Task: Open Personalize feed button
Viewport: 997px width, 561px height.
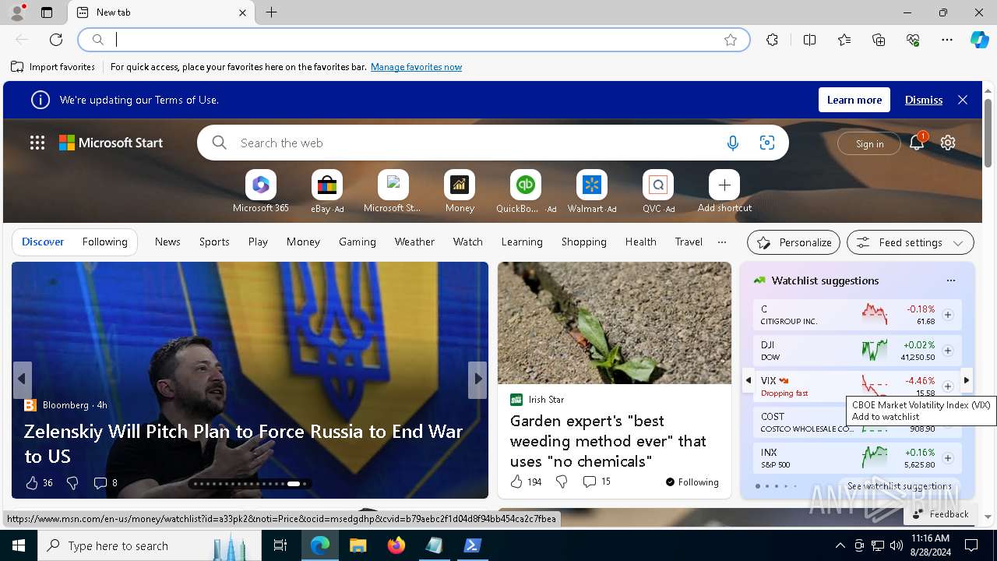Action: [x=793, y=242]
